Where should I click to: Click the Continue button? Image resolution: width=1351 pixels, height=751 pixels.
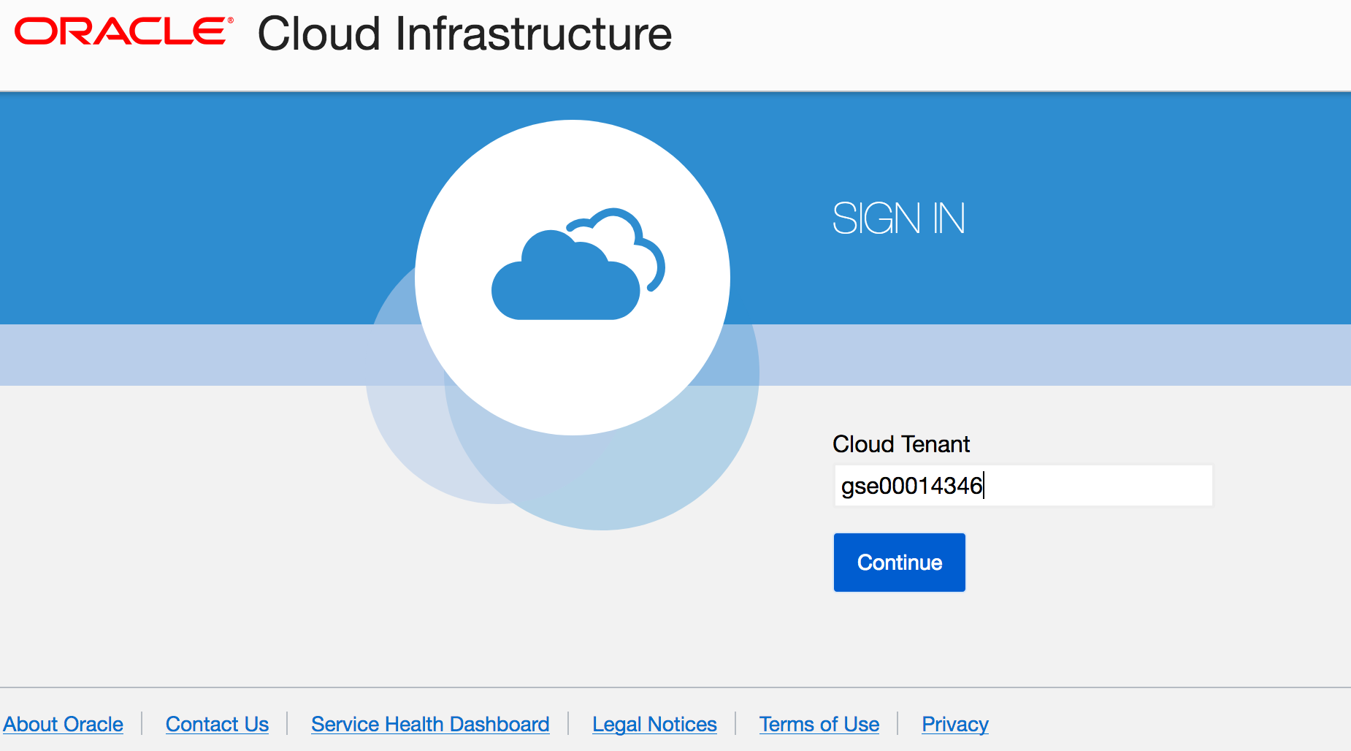pos(900,563)
